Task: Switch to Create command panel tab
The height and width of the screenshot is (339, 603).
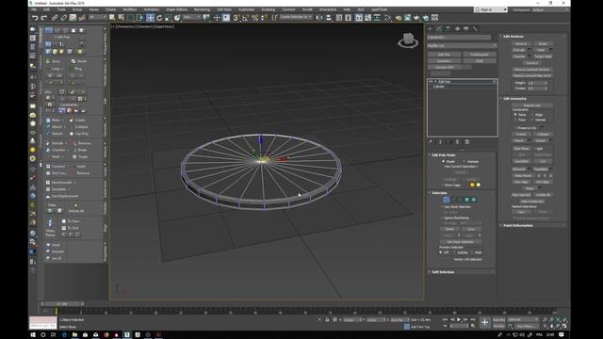Action: coord(430,29)
